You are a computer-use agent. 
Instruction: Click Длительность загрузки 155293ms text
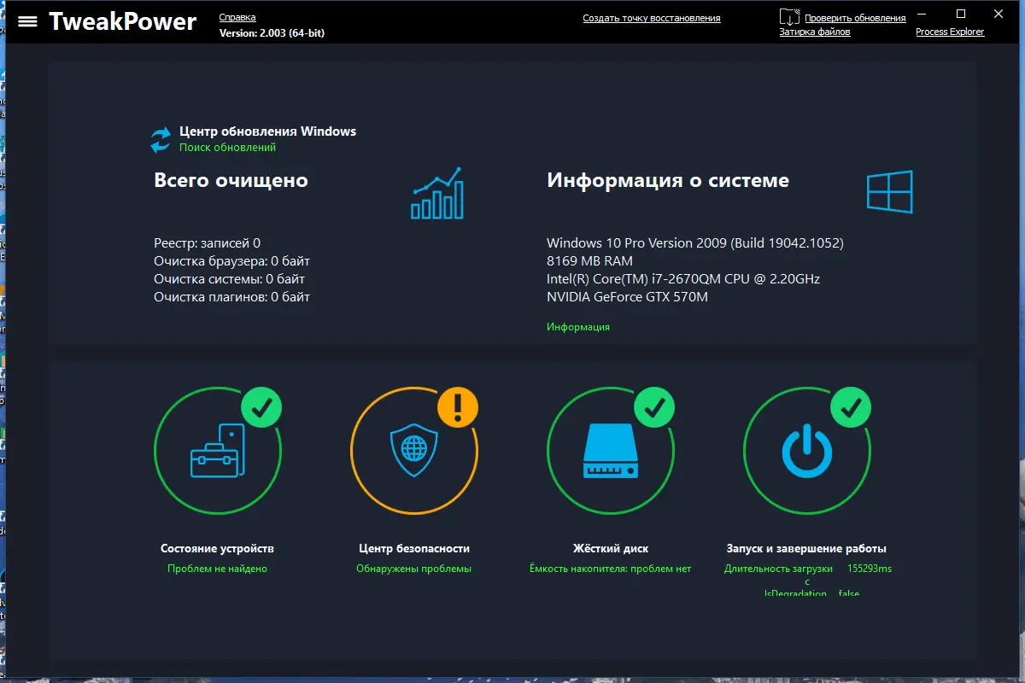tap(807, 569)
